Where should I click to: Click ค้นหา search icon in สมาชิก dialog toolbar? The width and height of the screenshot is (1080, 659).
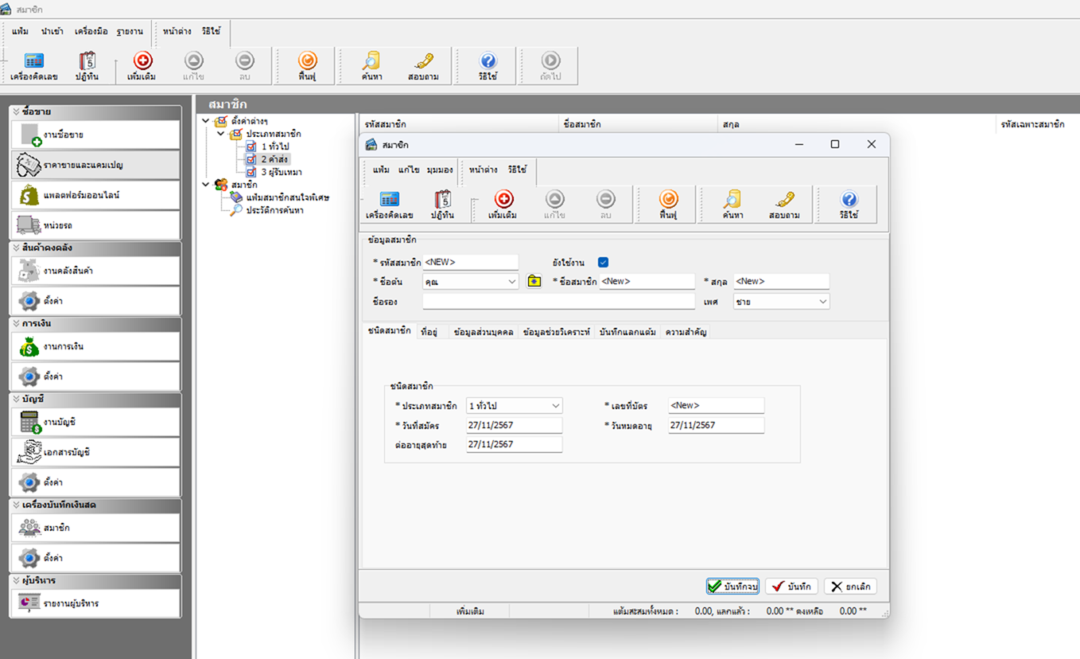pyautogui.click(x=732, y=205)
